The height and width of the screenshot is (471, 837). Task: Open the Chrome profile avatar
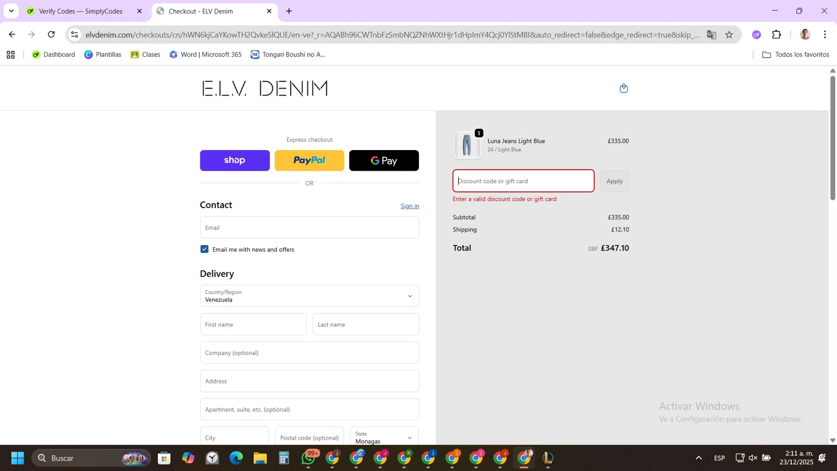(805, 35)
